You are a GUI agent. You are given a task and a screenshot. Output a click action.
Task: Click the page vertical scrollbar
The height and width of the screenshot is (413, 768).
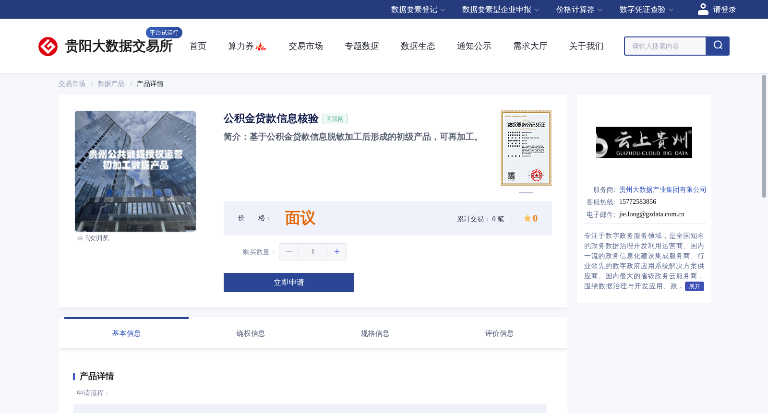tap(764, 136)
